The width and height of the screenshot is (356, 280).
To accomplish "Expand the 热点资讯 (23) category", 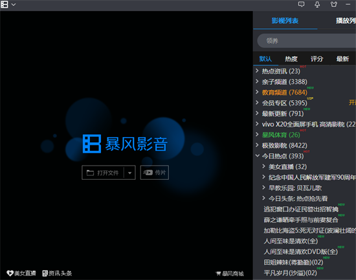I will click(257, 70).
